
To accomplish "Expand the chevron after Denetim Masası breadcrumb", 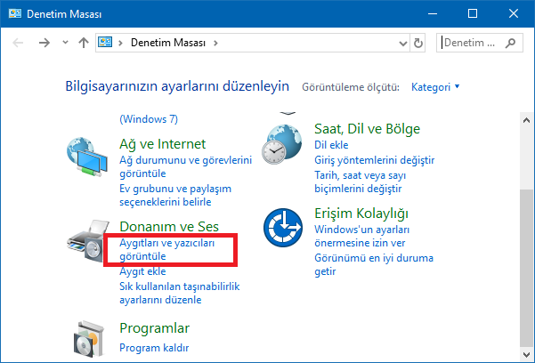I will [215, 43].
